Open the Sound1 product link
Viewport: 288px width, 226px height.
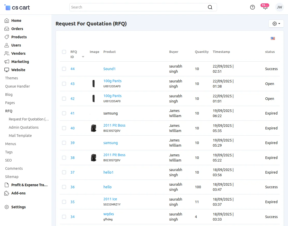point(109,69)
